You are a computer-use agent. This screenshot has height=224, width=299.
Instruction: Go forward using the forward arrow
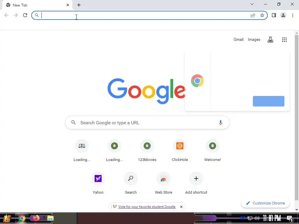click(16, 15)
